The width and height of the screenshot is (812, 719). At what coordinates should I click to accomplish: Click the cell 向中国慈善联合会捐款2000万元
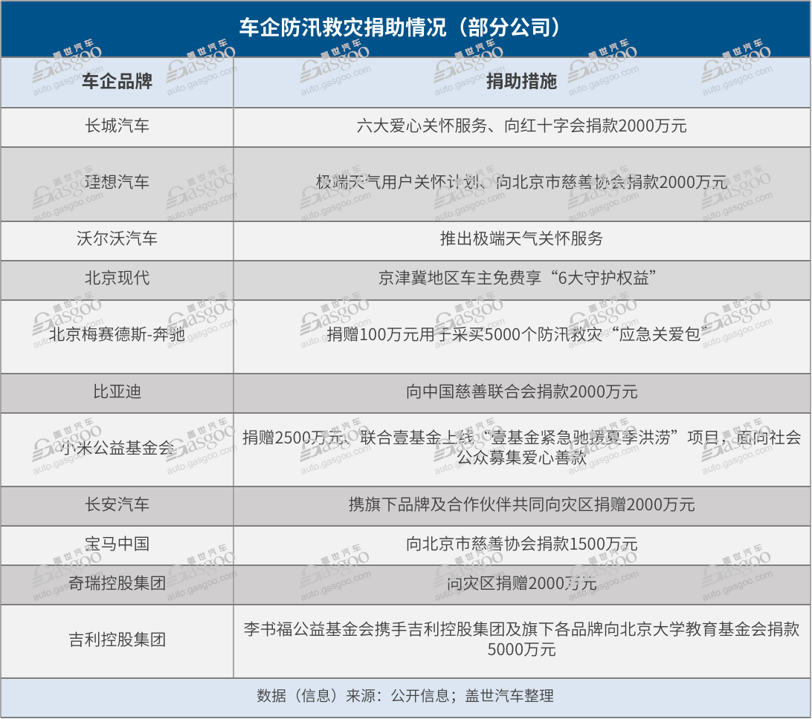521,391
